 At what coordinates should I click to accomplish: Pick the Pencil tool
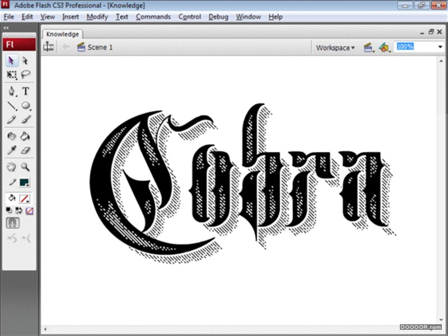pos(11,119)
